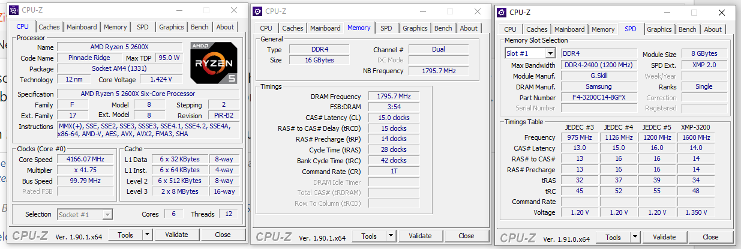Click the Tools button in the right window
The width and height of the screenshot is (741, 249).
coord(613,237)
